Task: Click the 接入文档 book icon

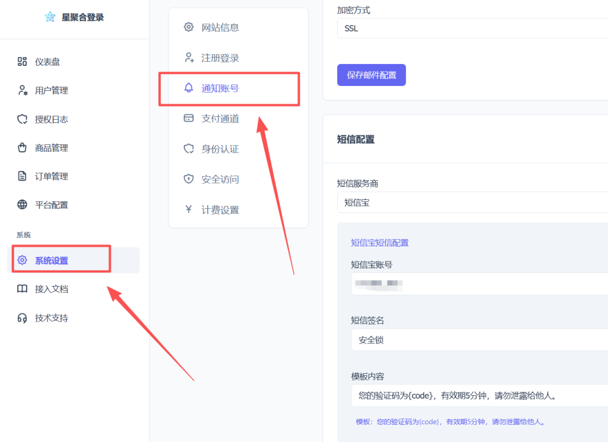Action: click(x=22, y=289)
